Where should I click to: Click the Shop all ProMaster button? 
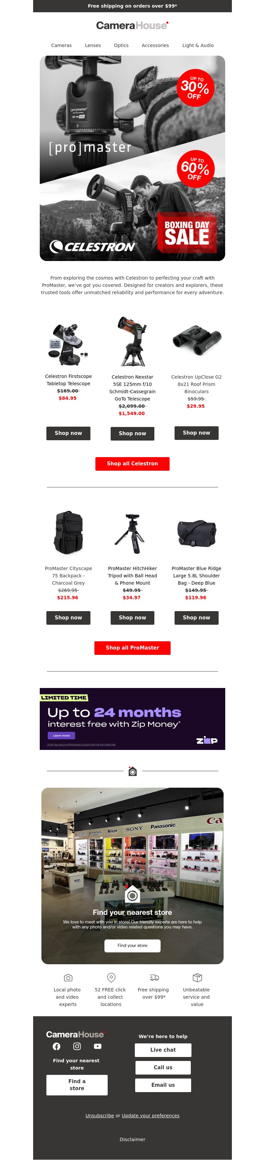tap(132, 648)
